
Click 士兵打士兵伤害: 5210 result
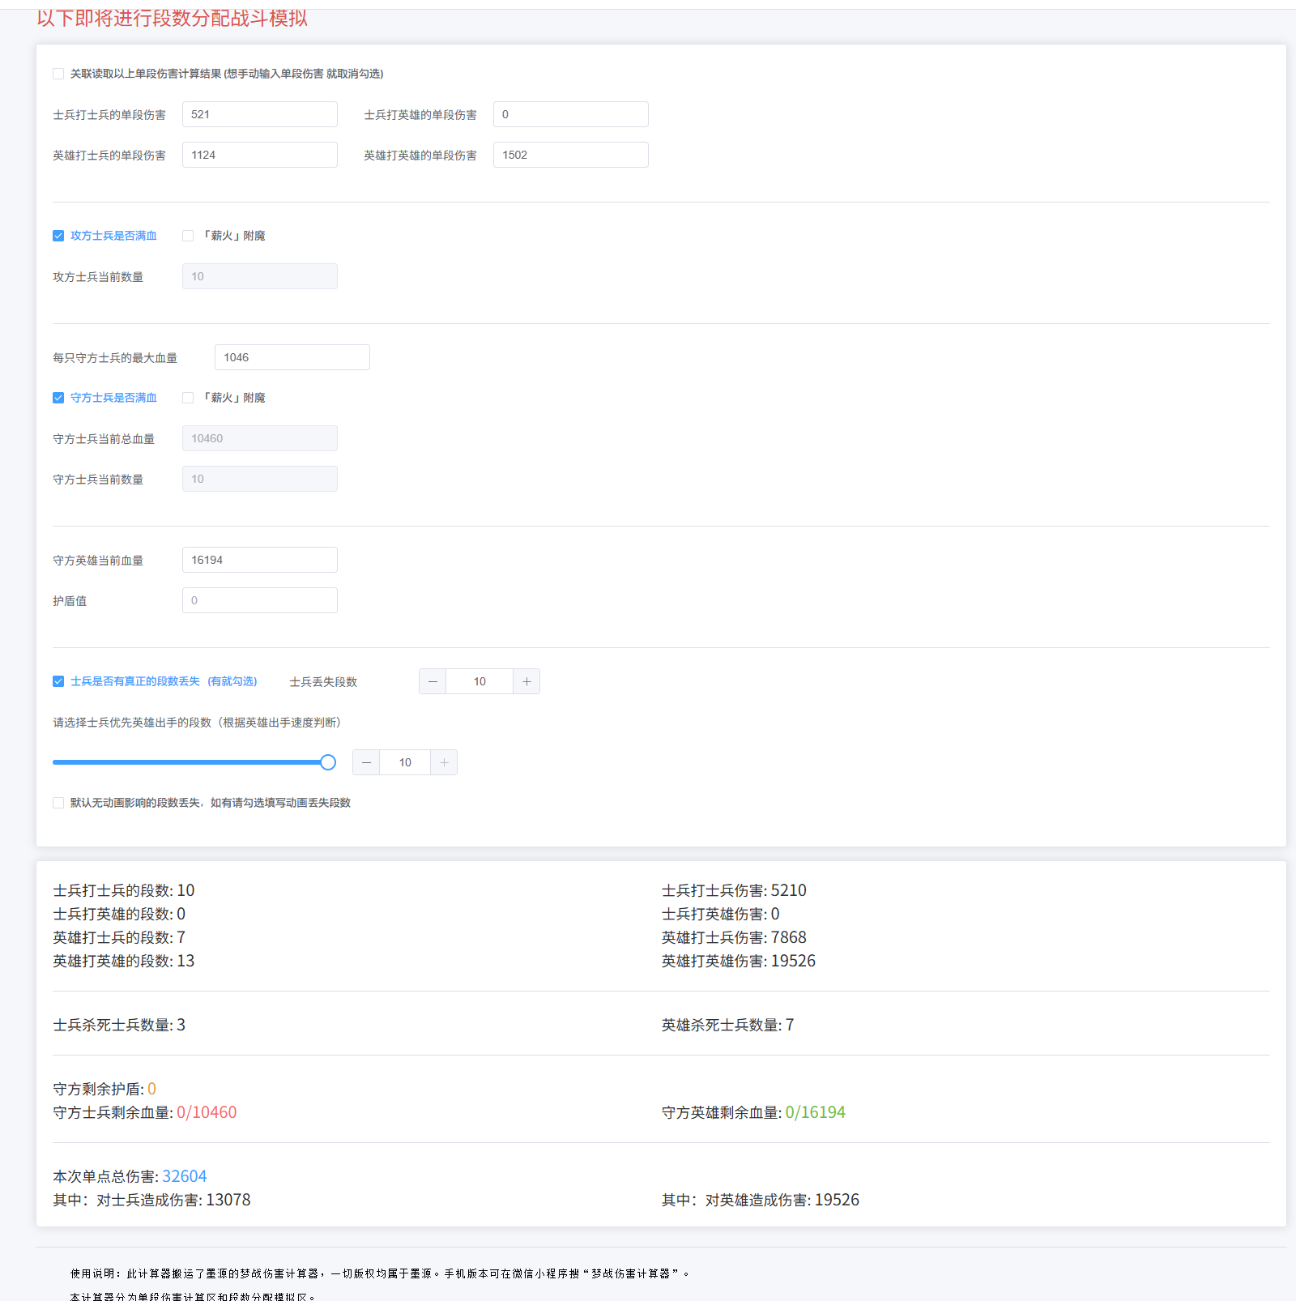[734, 890]
